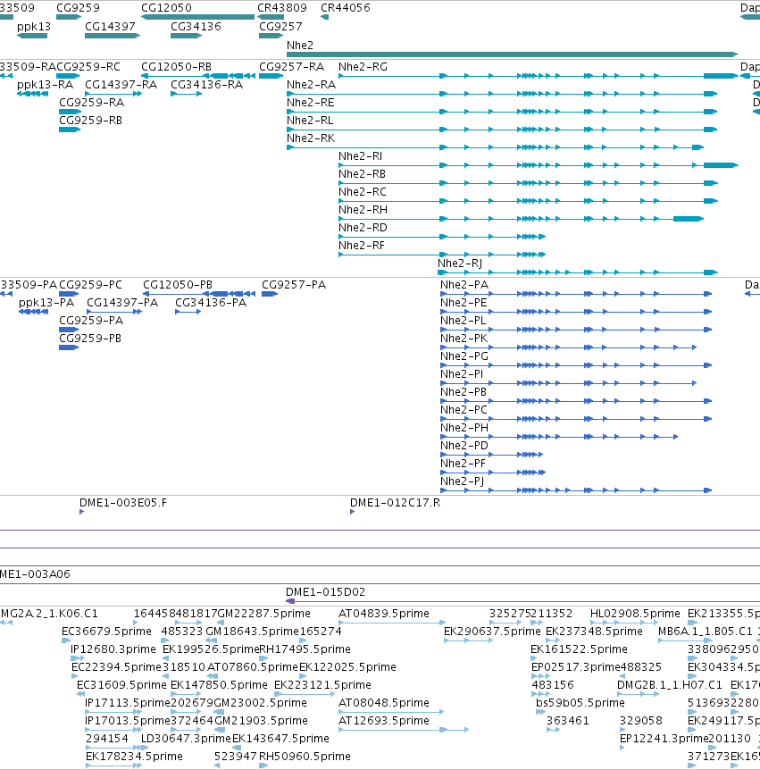Viewport: 760px width, 770px height.
Task: Select the CR43809 gene label
Action: click(x=282, y=8)
